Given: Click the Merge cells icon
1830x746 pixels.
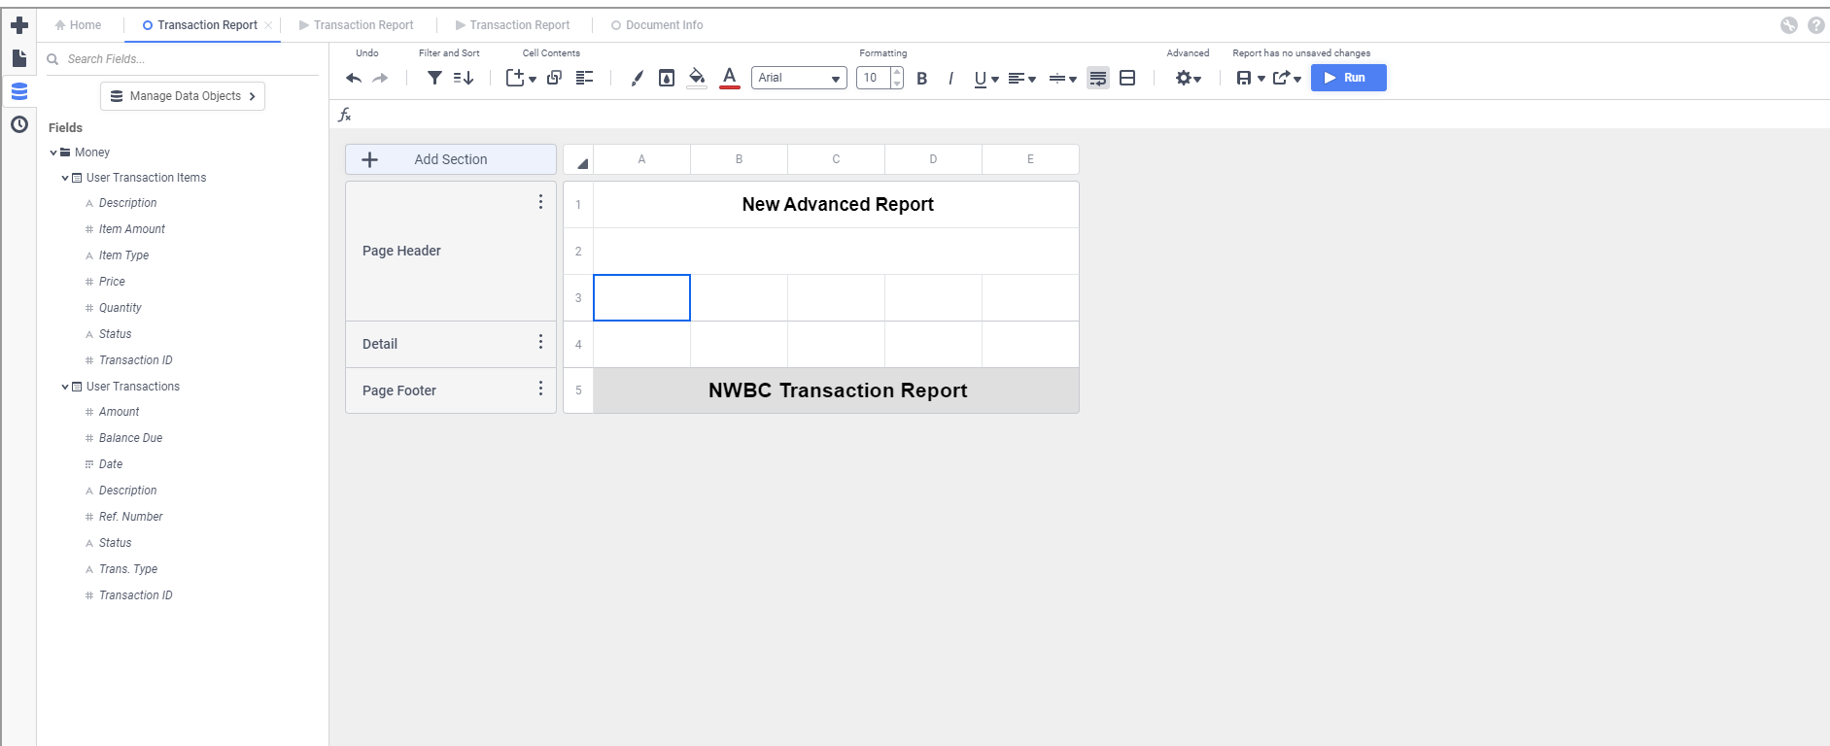Looking at the screenshot, I should (1127, 78).
